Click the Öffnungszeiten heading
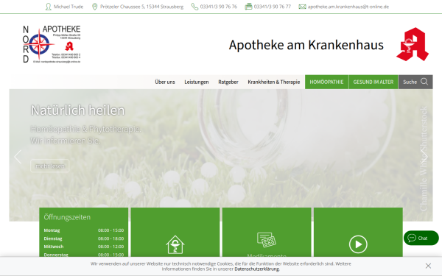 [x=67, y=217]
